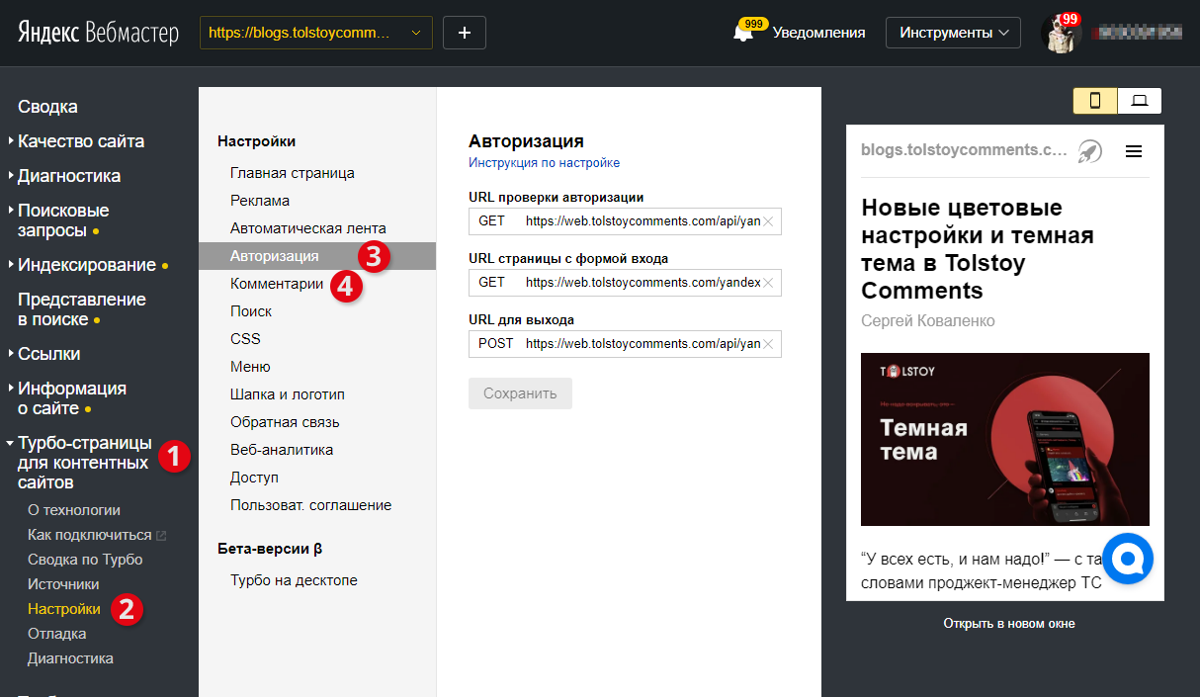Open the site selector dropdown
Image resolution: width=1200 pixels, height=697 pixels.
point(316,33)
